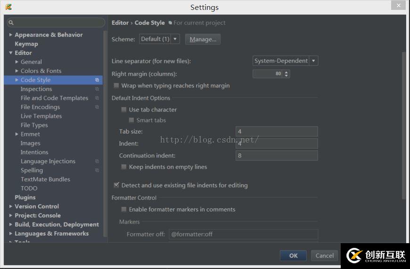Open Language Injections settings
The height and width of the screenshot is (269, 410).
click(48, 161)
